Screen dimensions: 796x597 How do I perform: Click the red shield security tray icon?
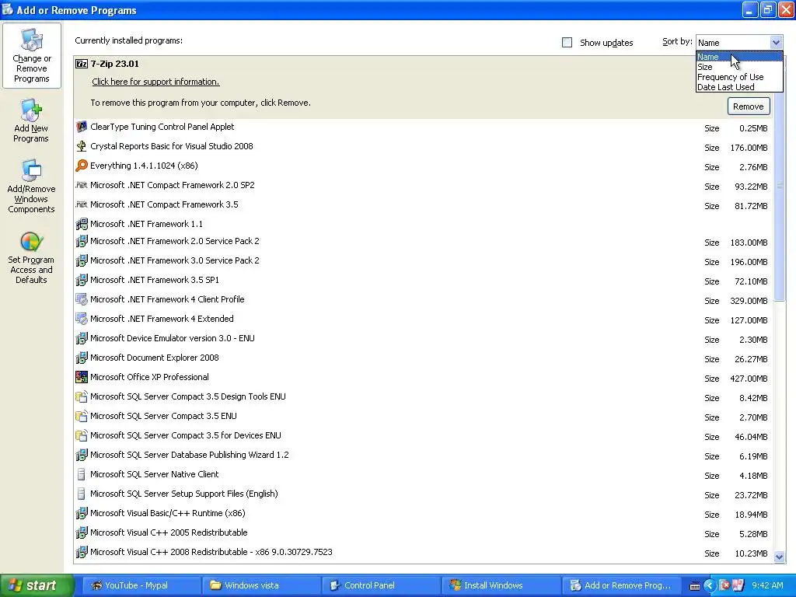click(x=725, y=585)
